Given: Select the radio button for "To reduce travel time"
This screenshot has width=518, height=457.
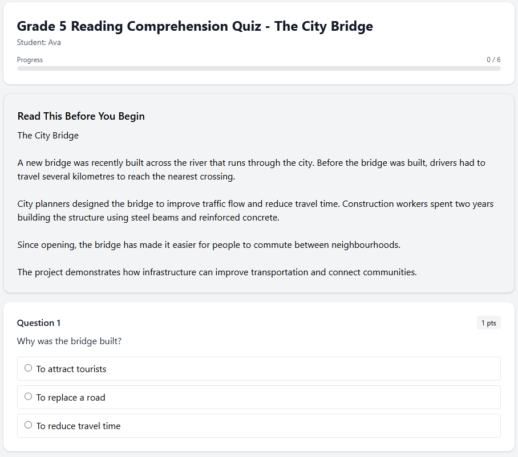Looking at the screenshot, I should [28, 425].
